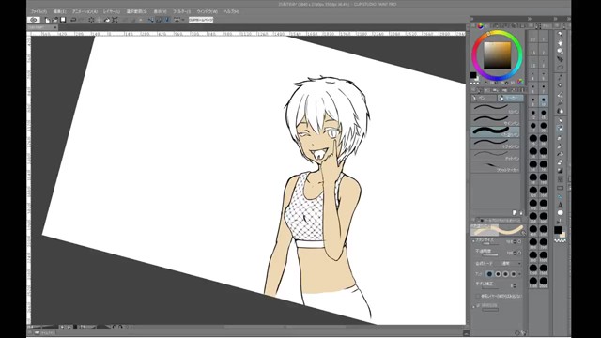Select the Correct line tool
The width and height of the screenshot is (601, 338).
(x=560, y=222)
